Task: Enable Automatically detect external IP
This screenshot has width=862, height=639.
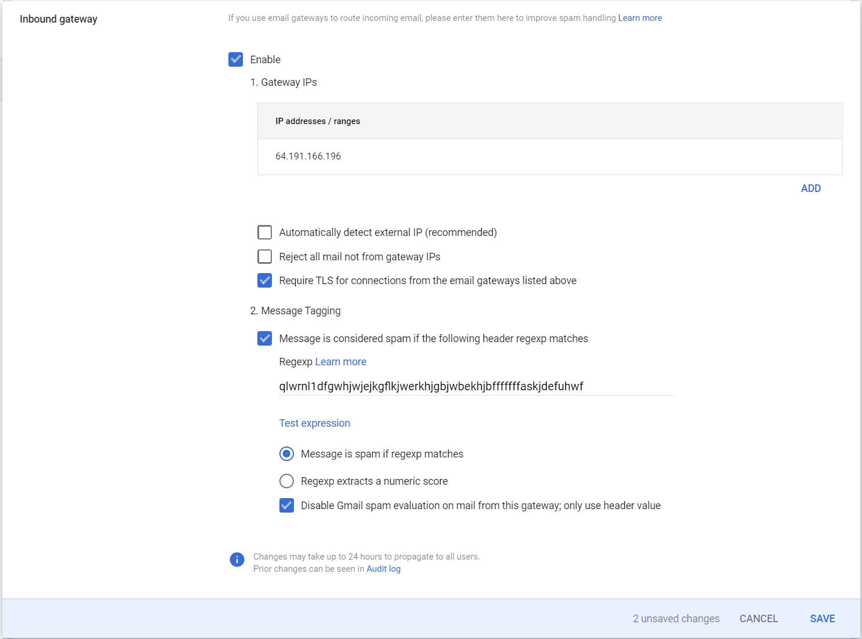Action: [265, 233]
